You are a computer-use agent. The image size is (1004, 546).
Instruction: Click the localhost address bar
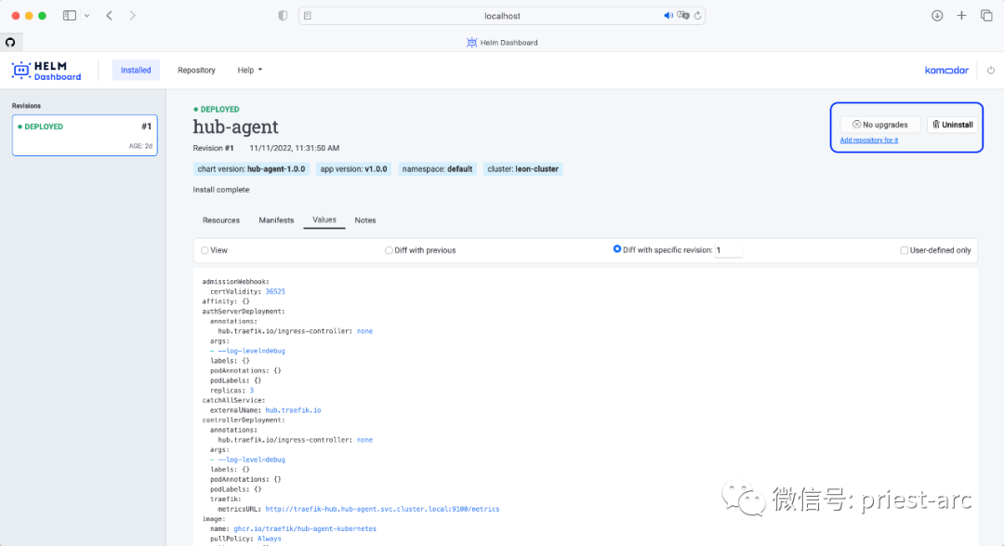click(502, 16)
